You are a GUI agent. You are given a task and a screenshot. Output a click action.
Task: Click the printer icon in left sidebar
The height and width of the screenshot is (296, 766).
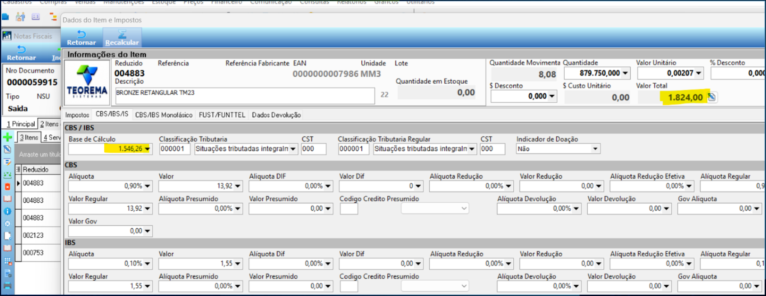pyautogui.click(x=7, y=285)
